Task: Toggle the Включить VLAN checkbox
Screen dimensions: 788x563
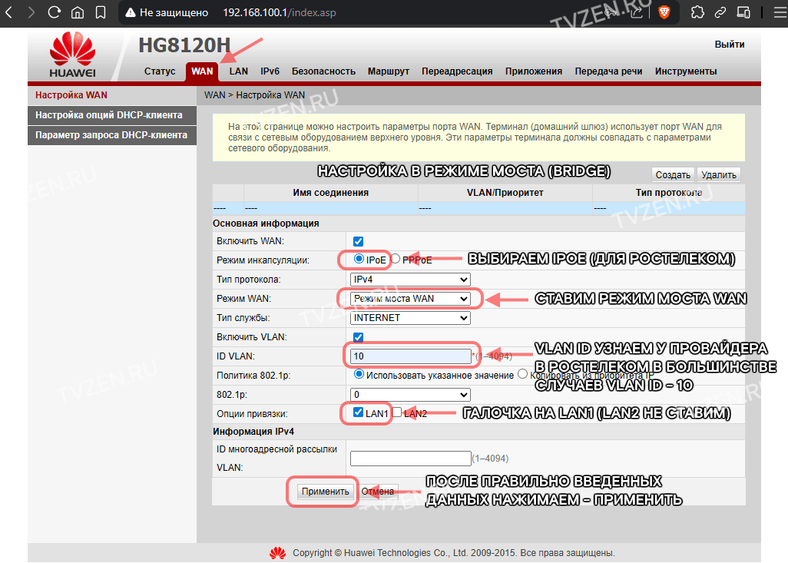Action: coord(359,337)
